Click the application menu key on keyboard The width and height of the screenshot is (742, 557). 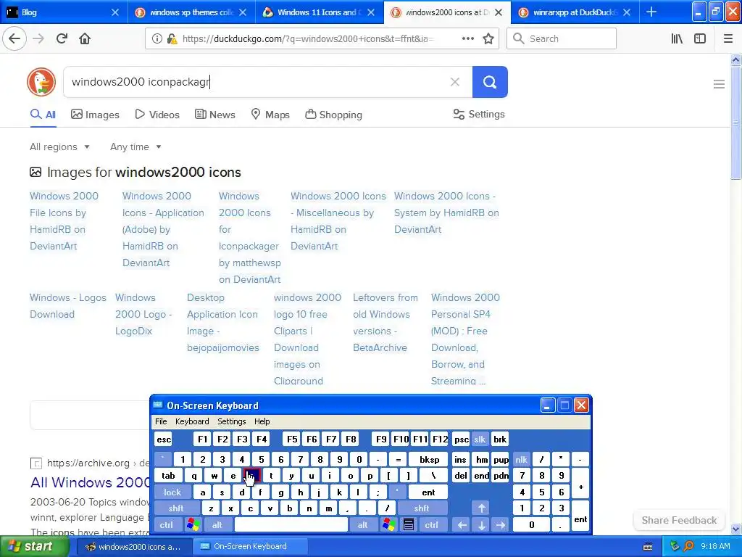(x=409, y=525)
